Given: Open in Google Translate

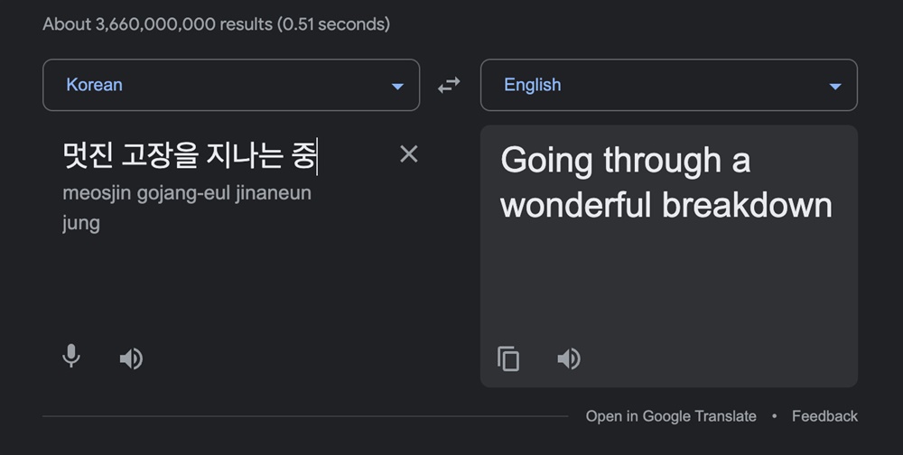Looking at the screenshot, I should coord(671,416).
